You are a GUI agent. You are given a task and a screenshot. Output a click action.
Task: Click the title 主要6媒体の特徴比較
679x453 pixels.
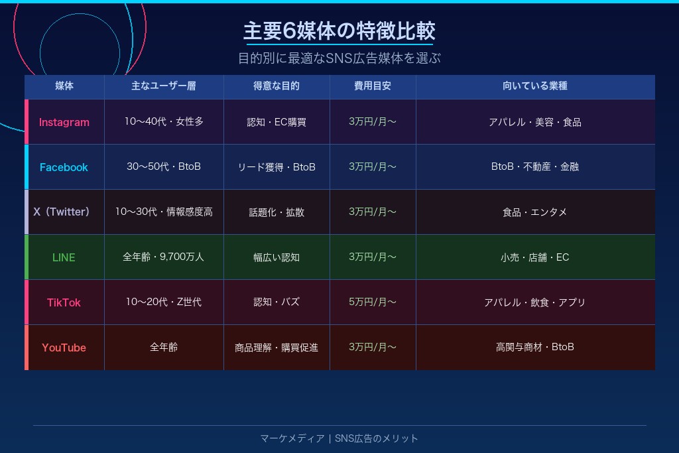tap(339, 31)
